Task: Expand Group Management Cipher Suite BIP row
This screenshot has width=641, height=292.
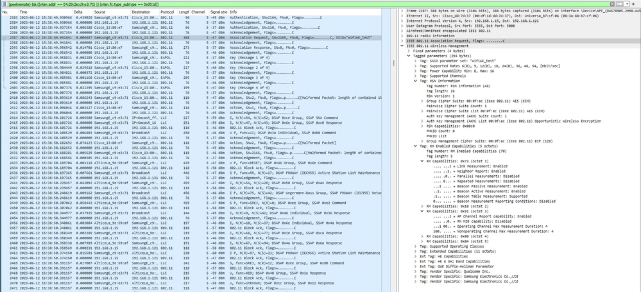Action: pos(422,141)
